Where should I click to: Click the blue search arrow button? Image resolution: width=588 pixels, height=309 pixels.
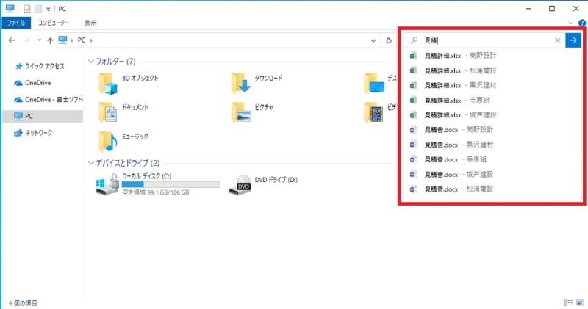574,40
